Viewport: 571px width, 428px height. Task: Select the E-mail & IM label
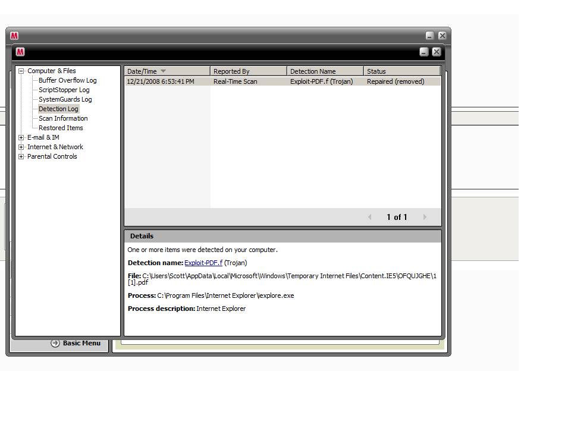pos(43,137)
